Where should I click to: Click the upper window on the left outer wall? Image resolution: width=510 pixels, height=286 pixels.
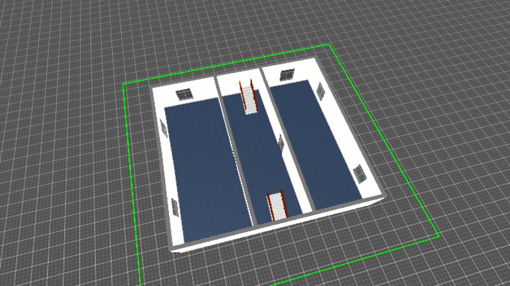[164, 129]
